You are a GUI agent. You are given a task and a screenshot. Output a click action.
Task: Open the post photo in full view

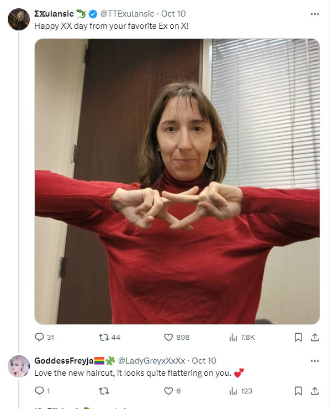[177, 182]
